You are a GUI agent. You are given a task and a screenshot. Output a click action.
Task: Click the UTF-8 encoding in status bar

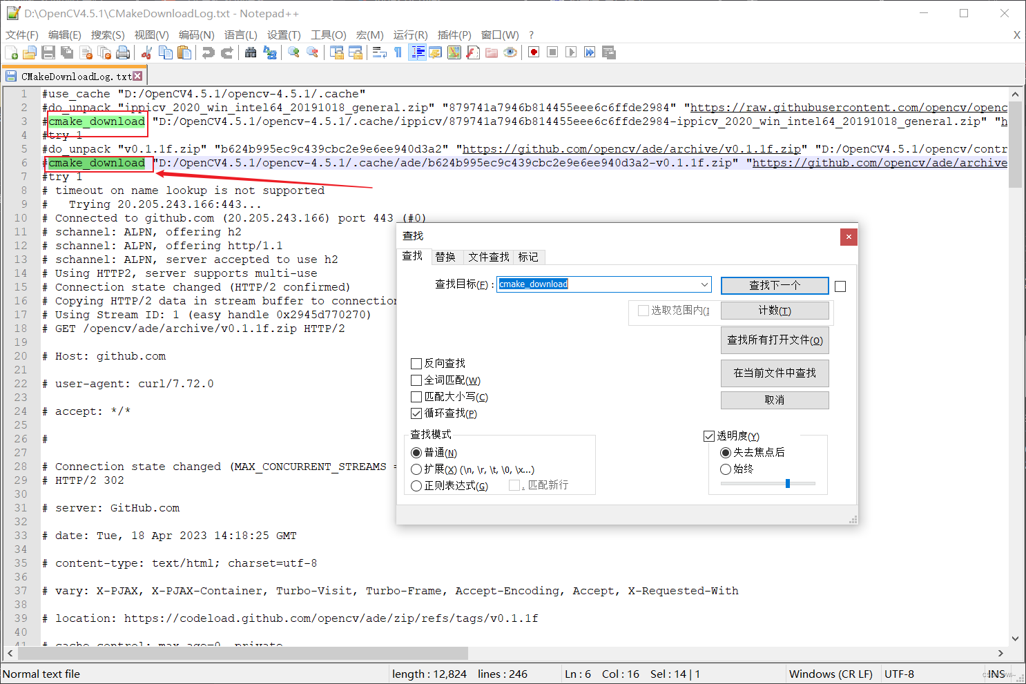[x=899, y=674]
